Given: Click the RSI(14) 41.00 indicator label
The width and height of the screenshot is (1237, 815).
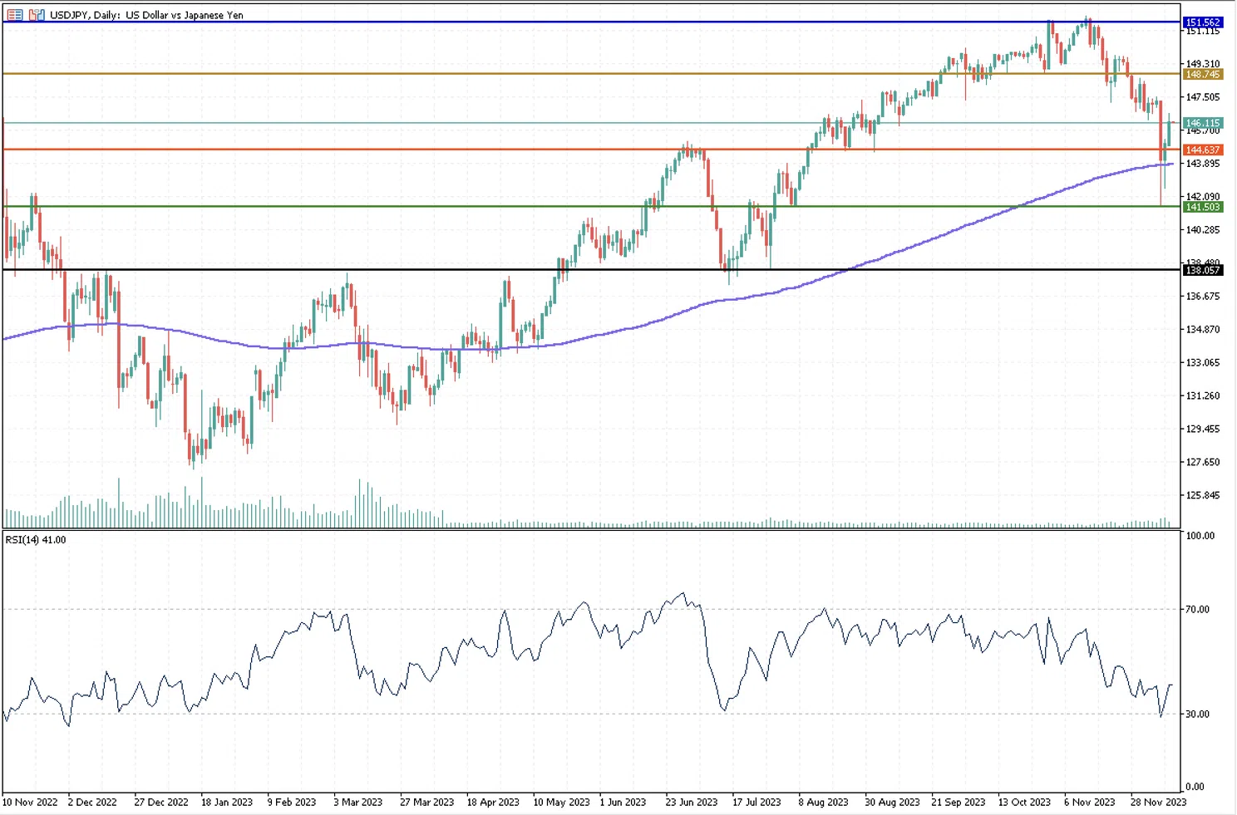Looking at the screenshot, I should (36, 540).
